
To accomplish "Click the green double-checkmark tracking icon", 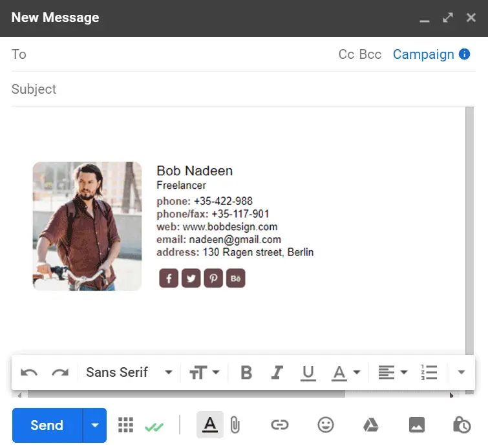I will tap(154, 426).
